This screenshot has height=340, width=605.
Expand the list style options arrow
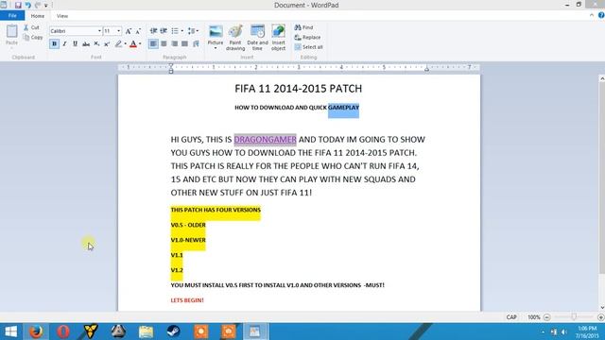[182, 31]
